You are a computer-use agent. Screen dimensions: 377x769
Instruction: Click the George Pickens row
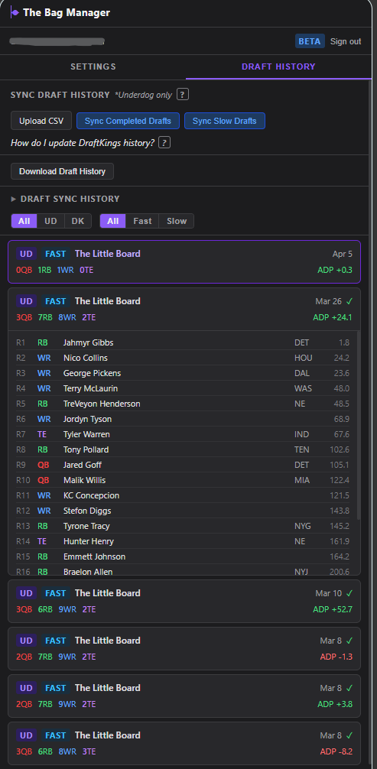click(183, 373)
